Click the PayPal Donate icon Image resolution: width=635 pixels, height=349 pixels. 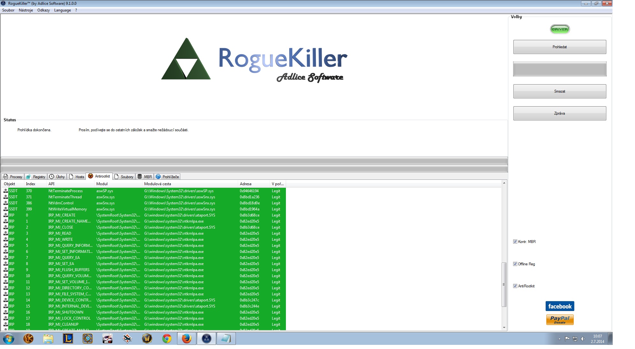point(560,320)
